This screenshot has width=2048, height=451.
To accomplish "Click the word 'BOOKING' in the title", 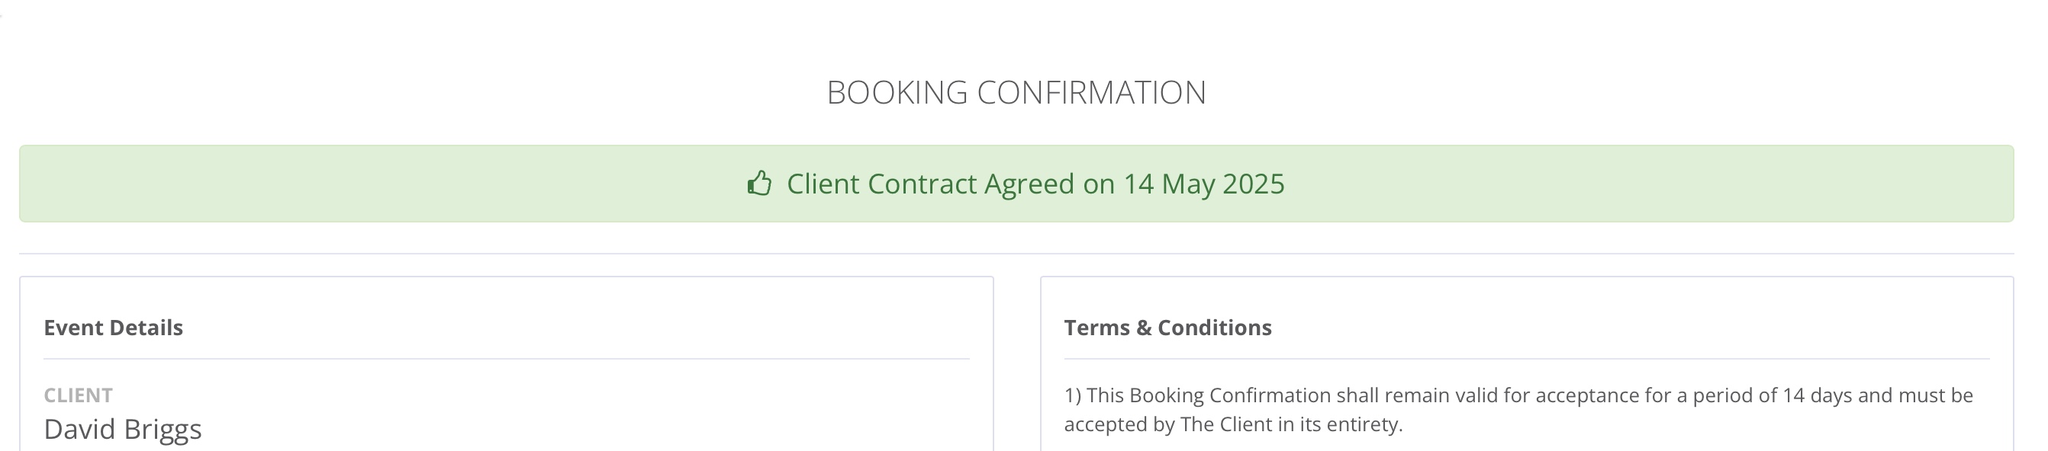I will pyautogui.click(x=897, y=93).
